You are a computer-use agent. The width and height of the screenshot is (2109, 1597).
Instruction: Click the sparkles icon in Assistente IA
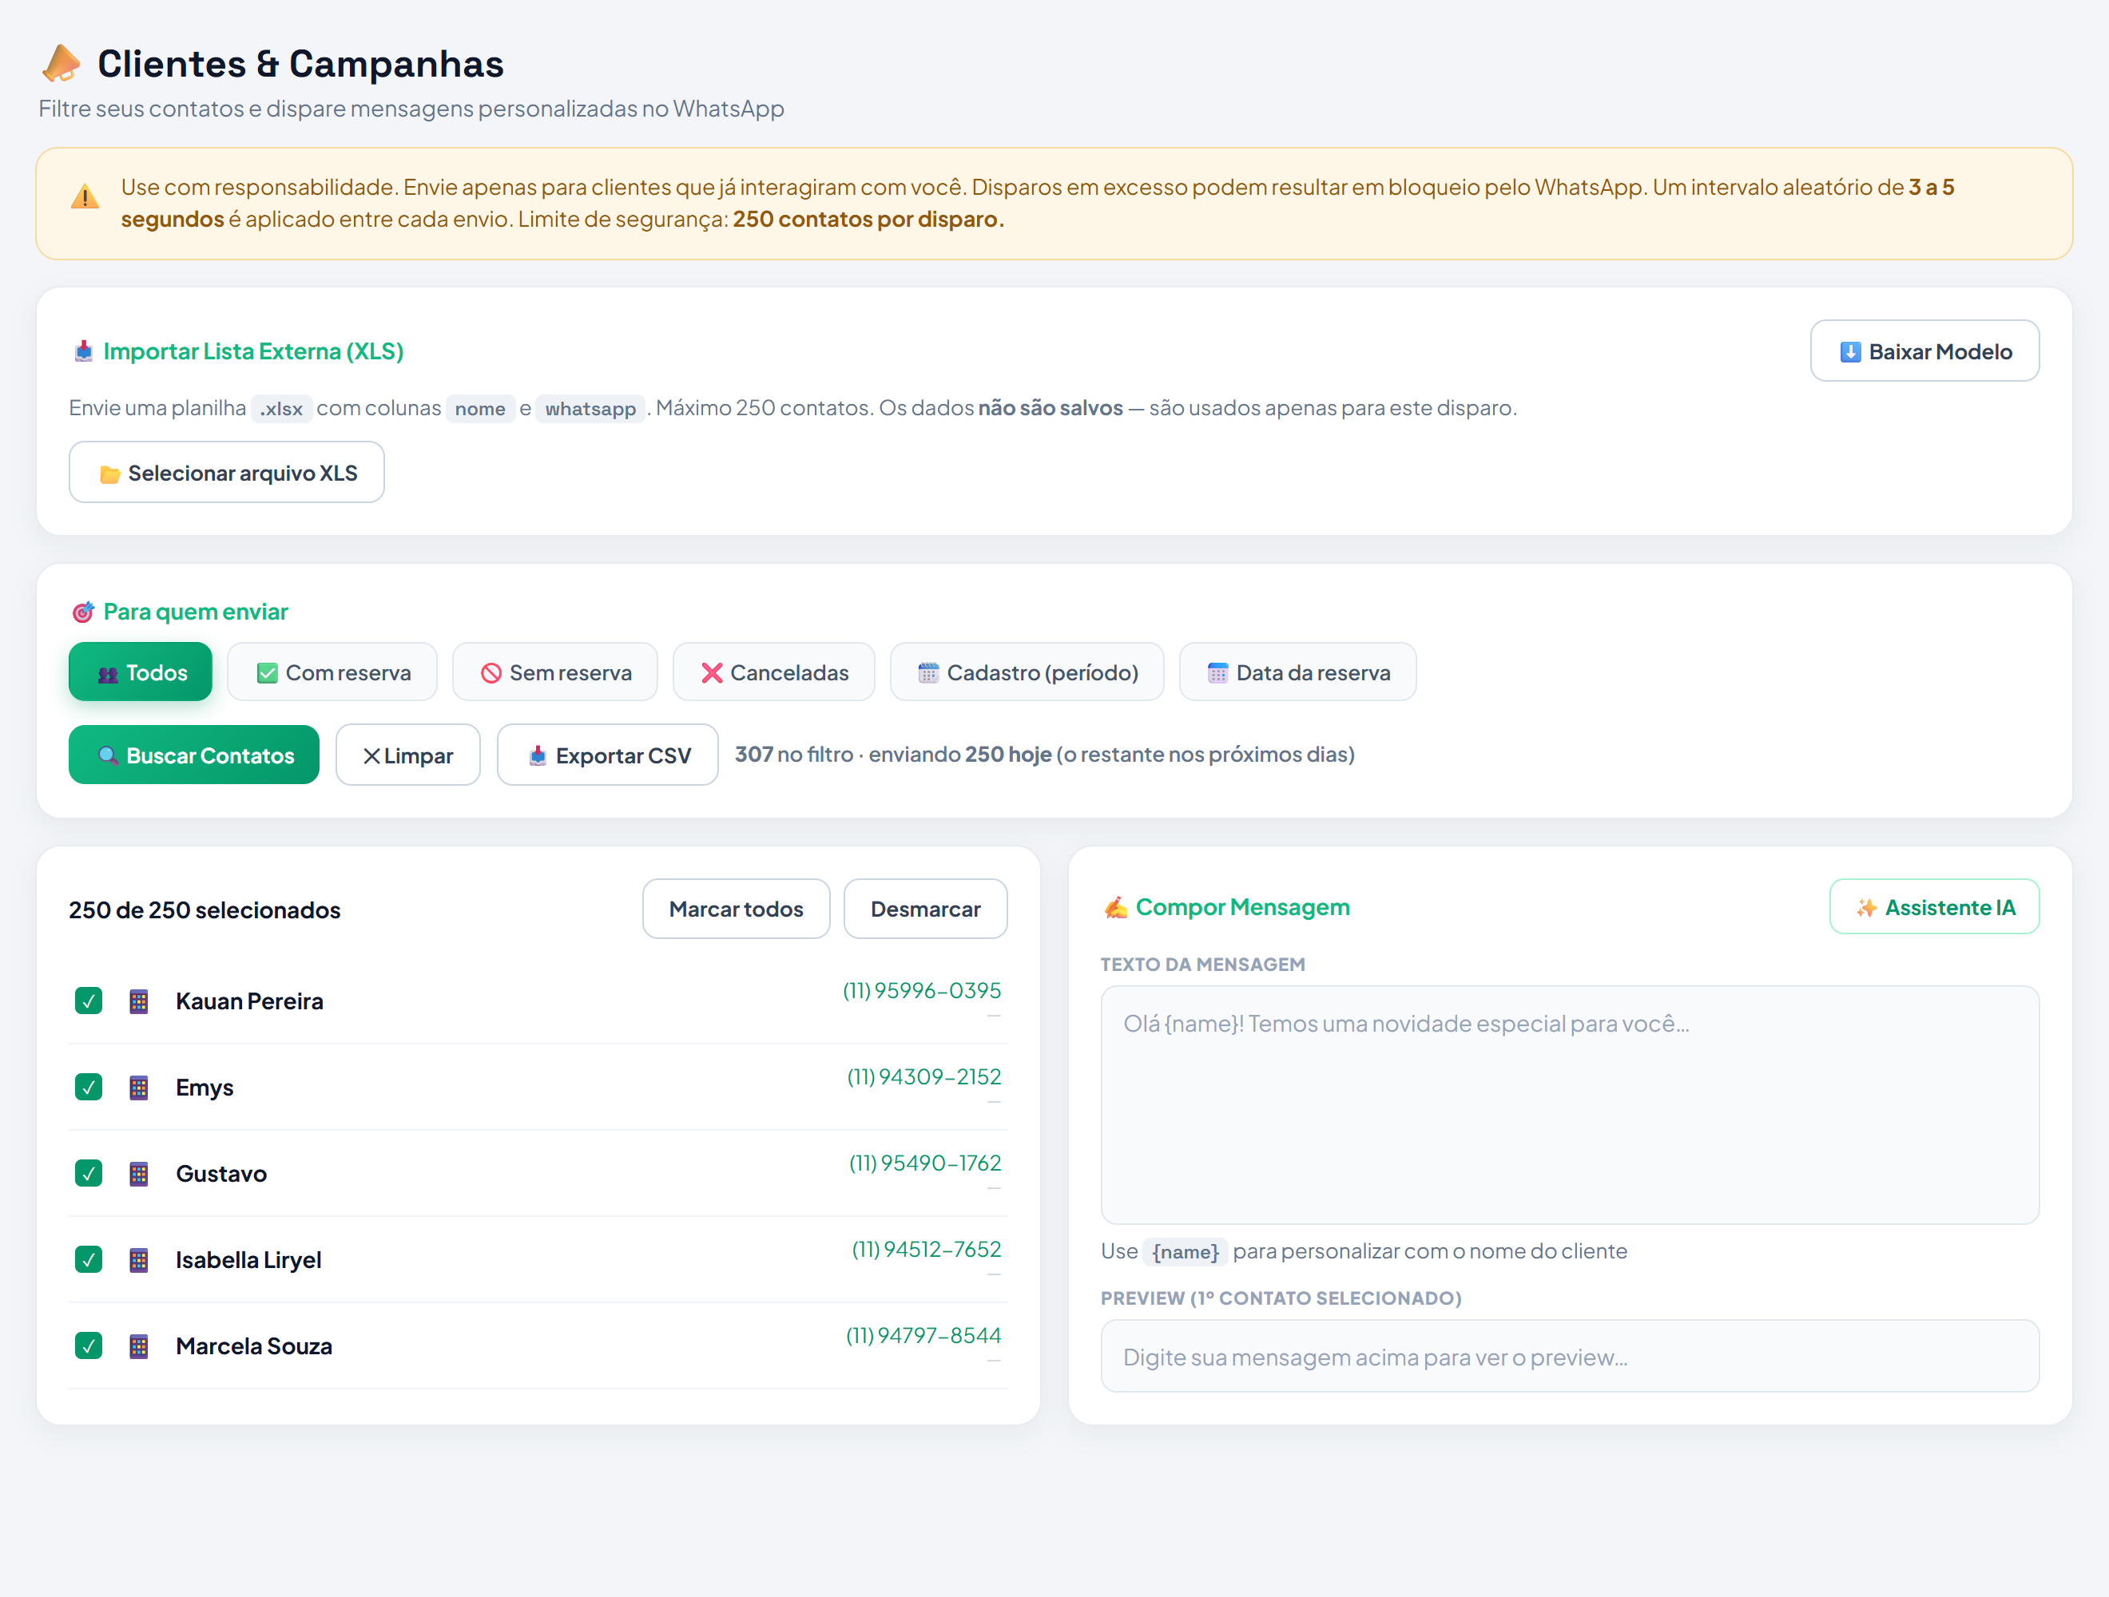tap(1866, 908)
